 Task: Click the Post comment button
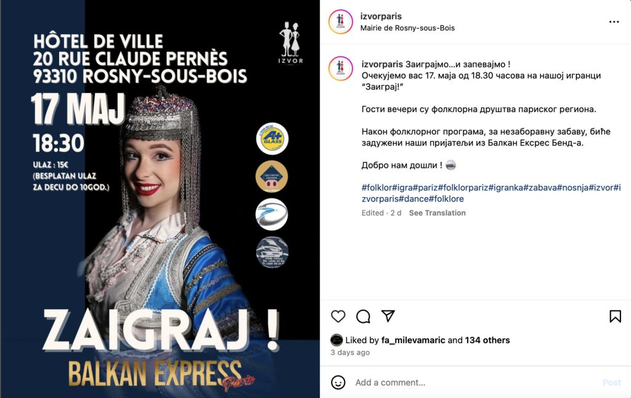(612, 383)
